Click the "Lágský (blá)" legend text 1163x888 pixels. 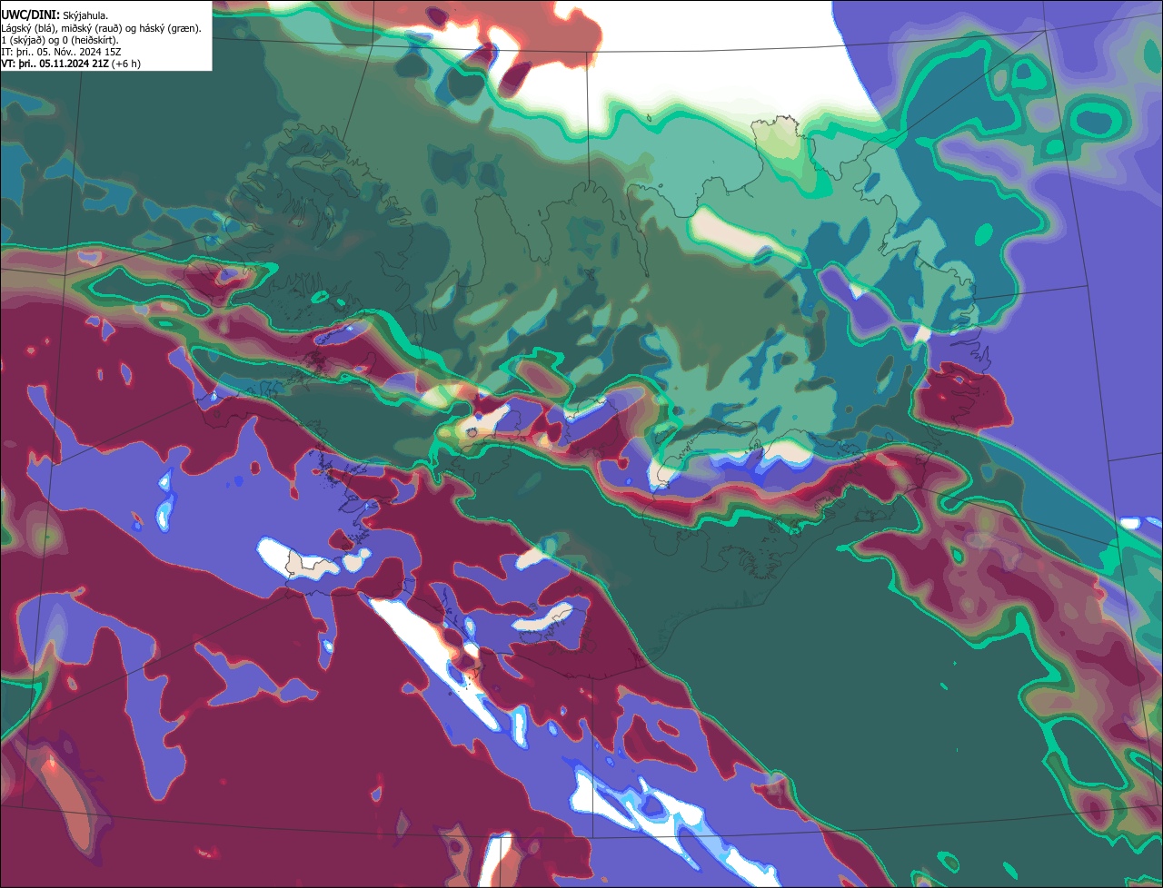pyautogui.click(x=26, y=29)
